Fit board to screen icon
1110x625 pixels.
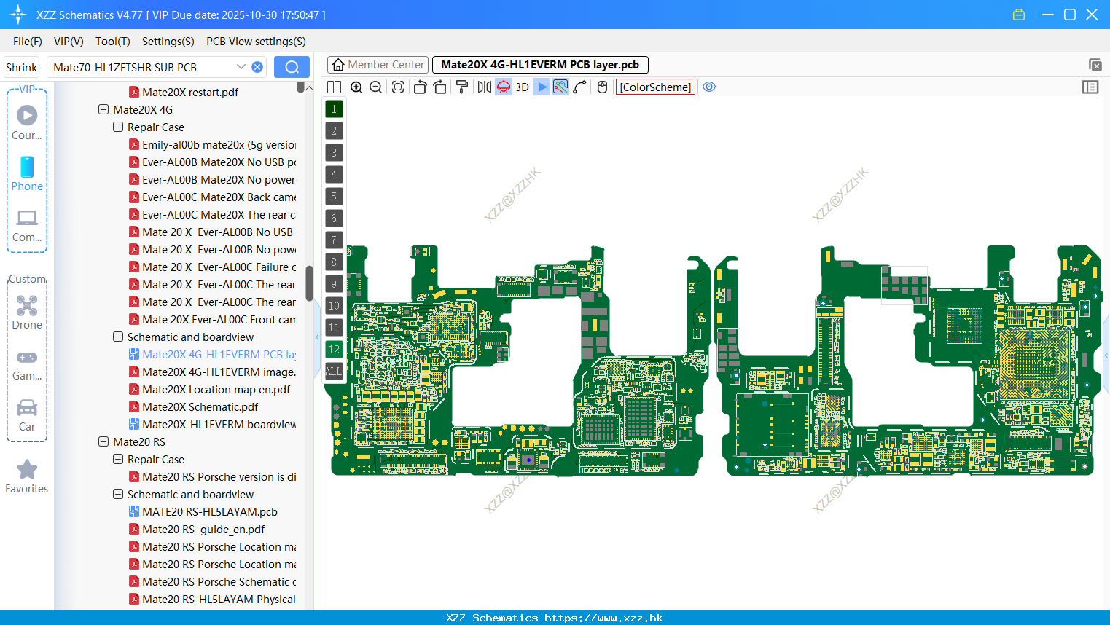tap(398, 87)
